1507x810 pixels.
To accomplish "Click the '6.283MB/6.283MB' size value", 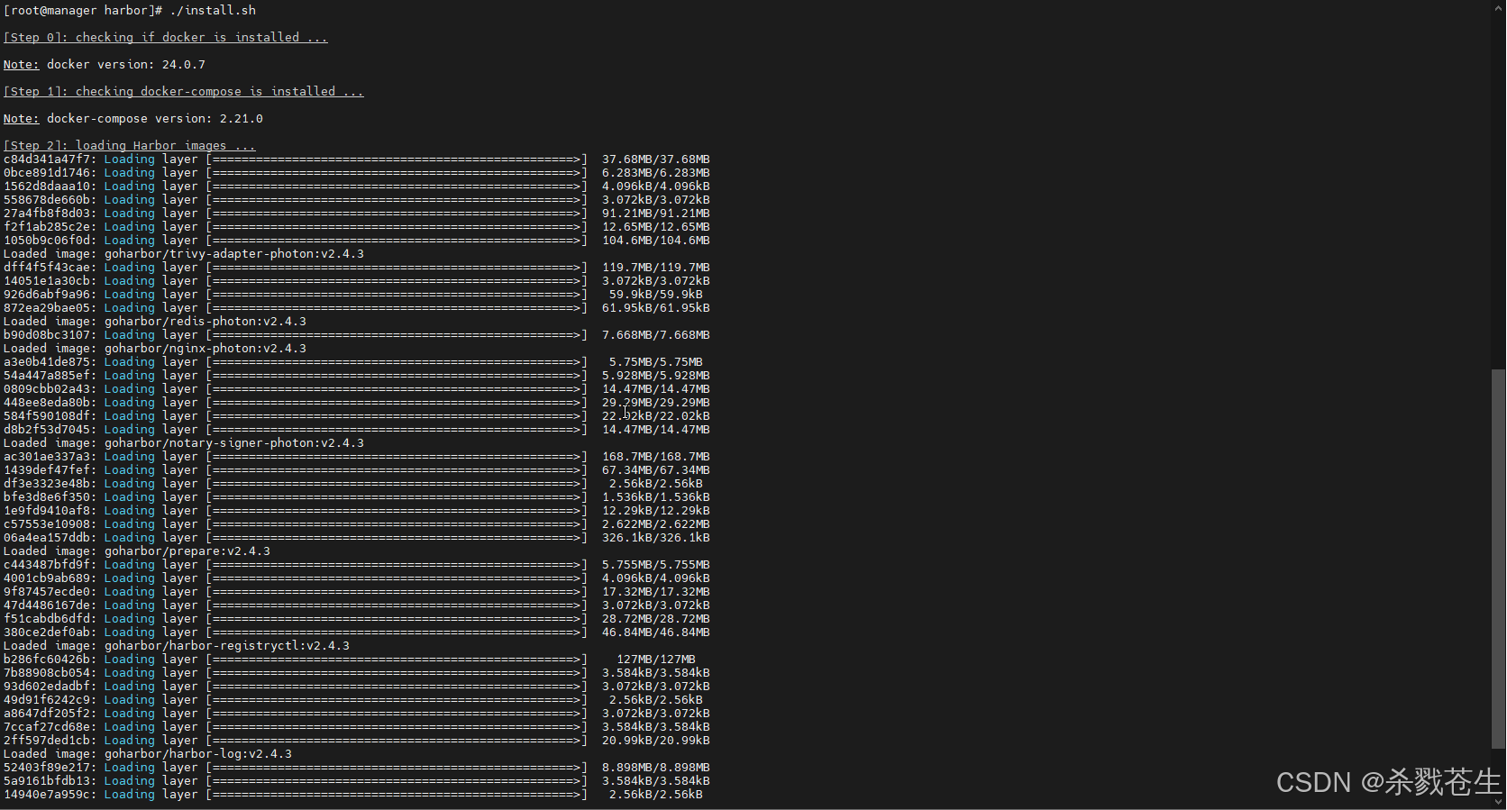I will coord(656,173).
